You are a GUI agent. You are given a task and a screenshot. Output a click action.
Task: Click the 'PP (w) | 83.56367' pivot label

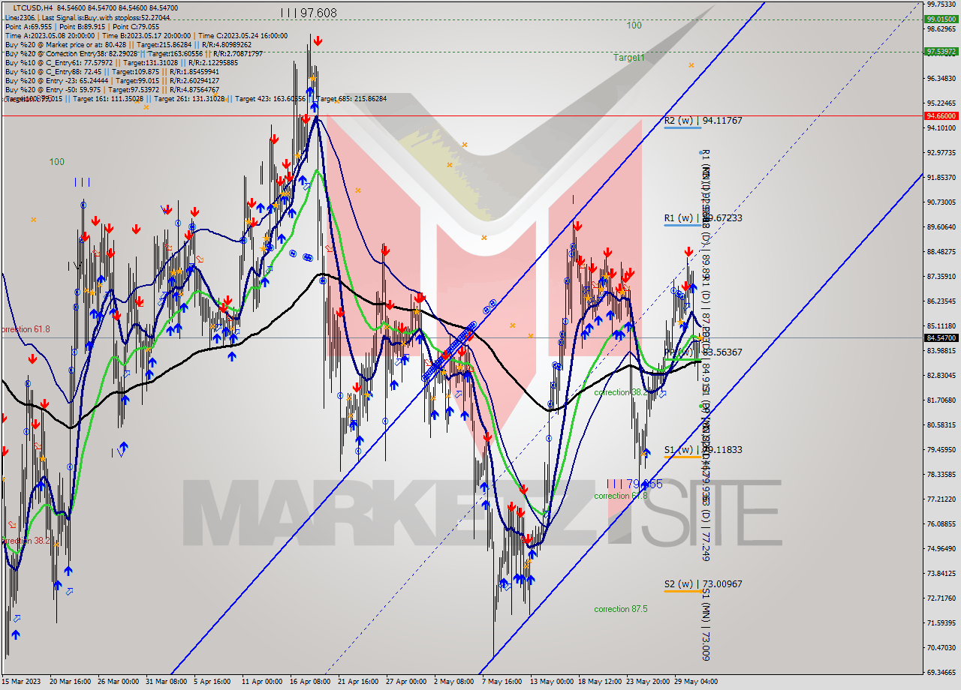point(703,352)
